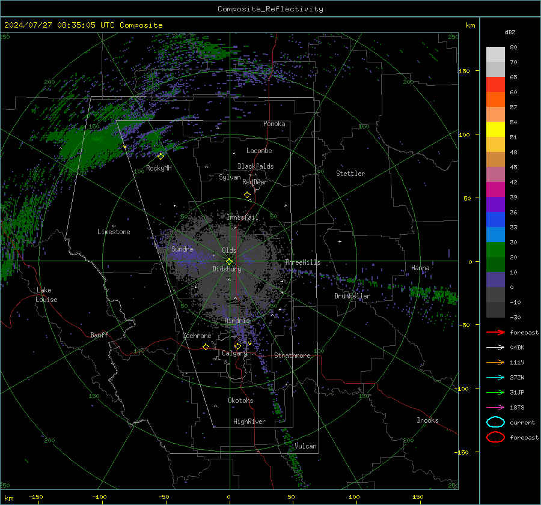This screenshot has width=541, height=505.
Task: Click the Brooks city label
Action: coord(427,420)
